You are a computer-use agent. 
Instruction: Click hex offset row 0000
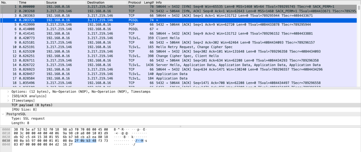pos(5,130)
